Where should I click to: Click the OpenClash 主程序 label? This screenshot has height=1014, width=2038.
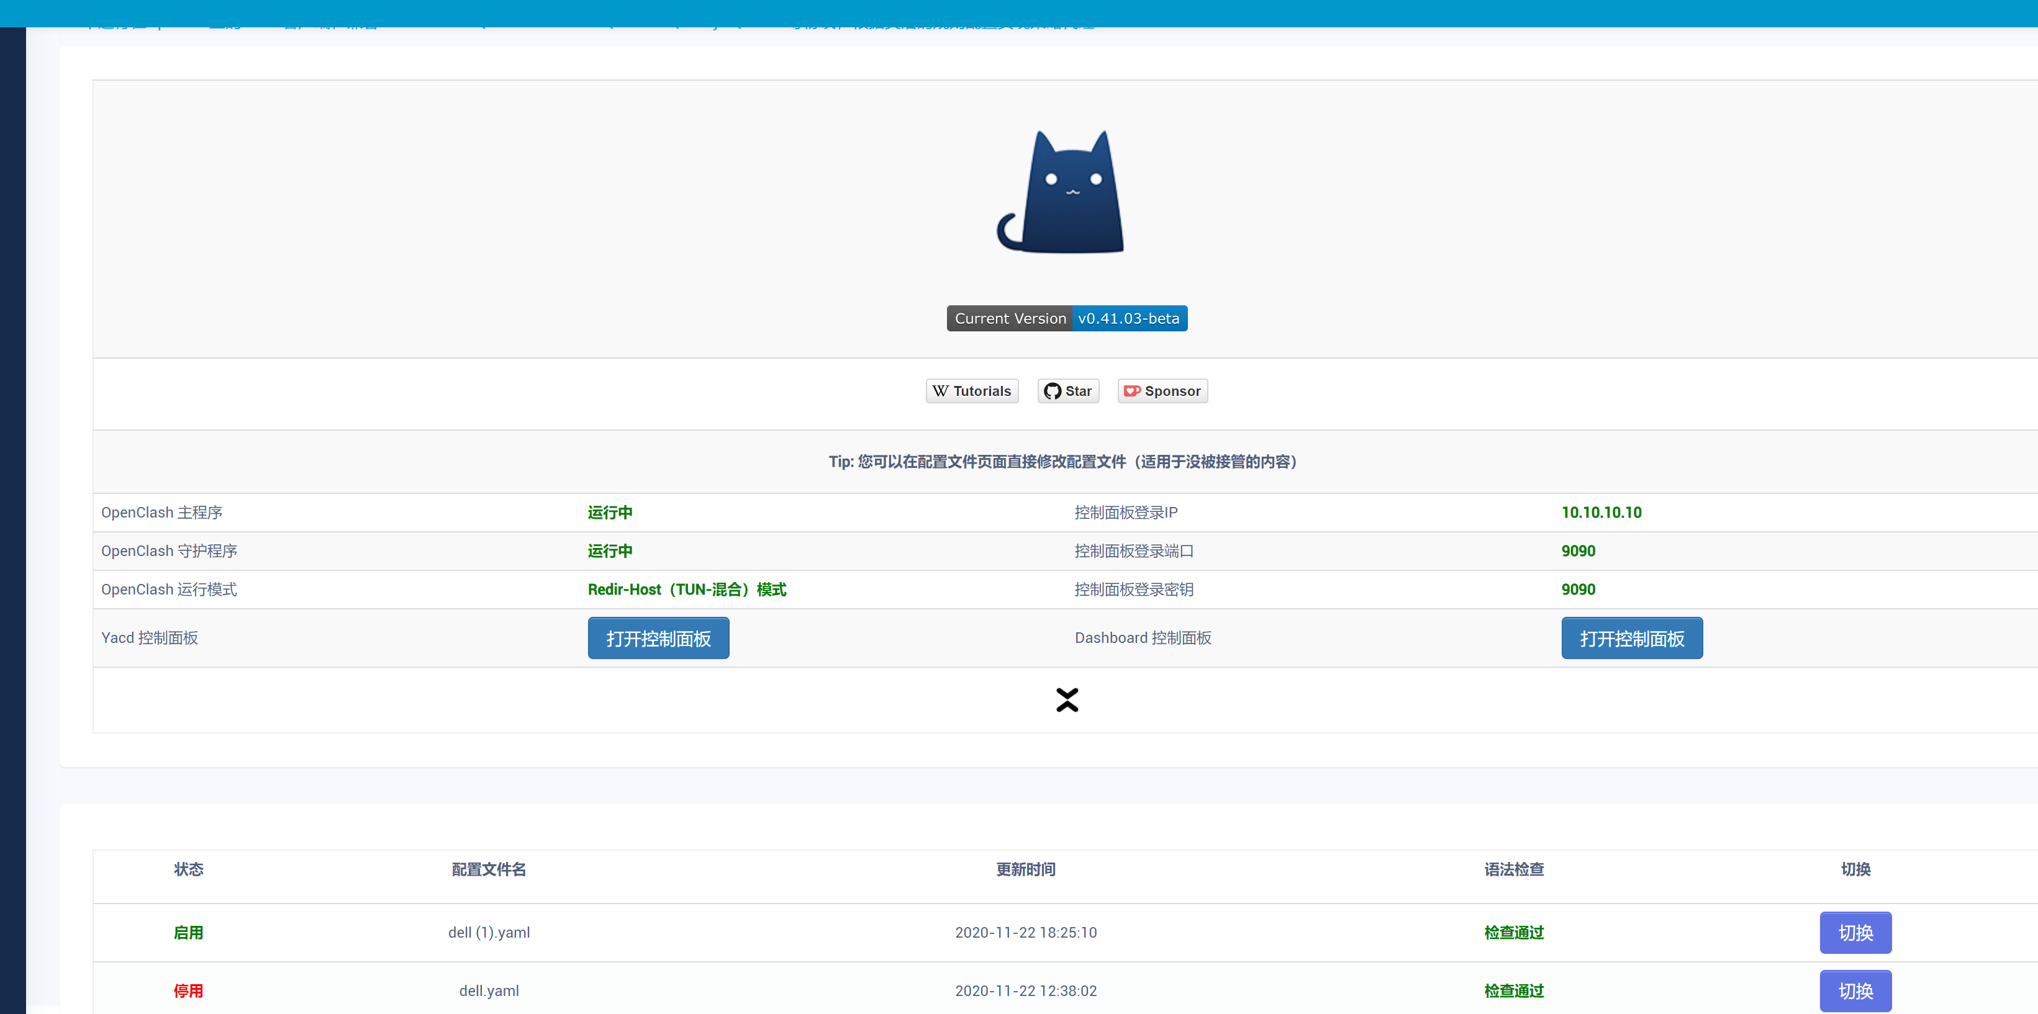tap(161, 512)
